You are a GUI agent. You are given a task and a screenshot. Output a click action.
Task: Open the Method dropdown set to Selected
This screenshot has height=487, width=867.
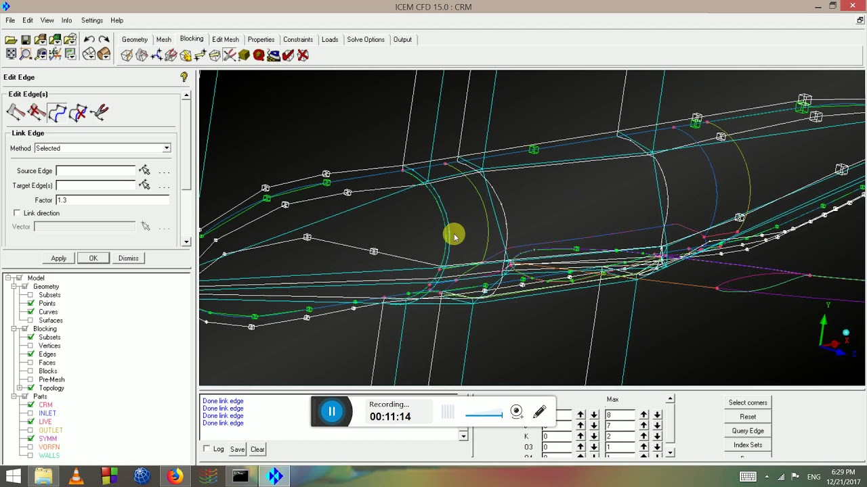(102, 148)
